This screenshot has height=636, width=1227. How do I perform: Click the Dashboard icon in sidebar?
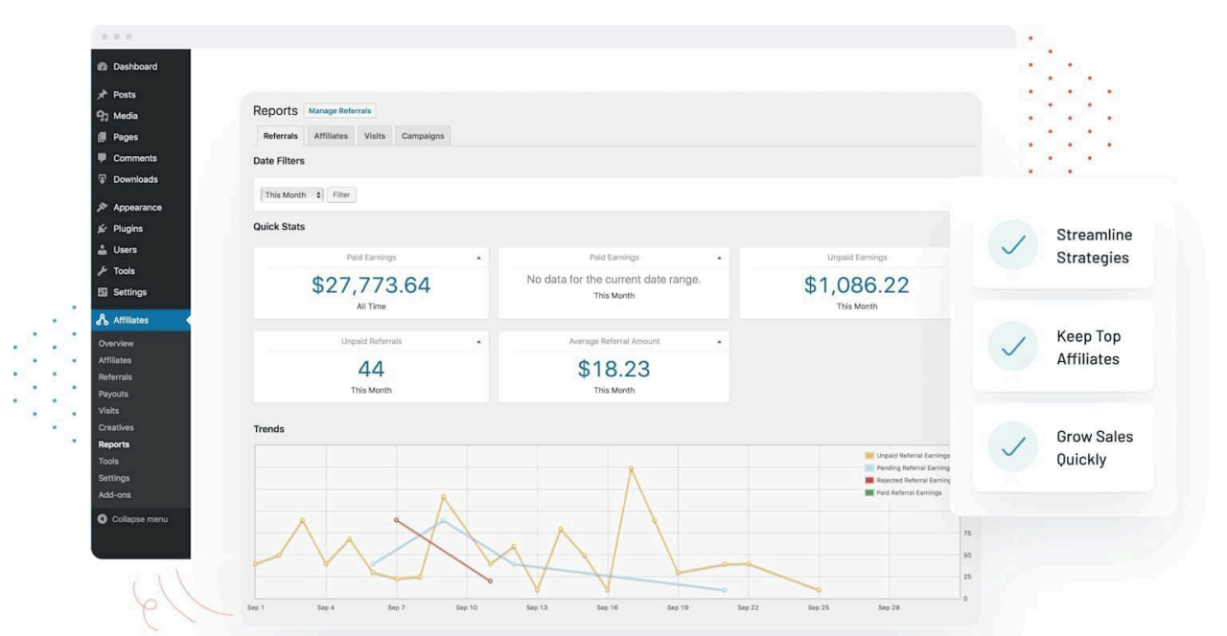(103, 67)
